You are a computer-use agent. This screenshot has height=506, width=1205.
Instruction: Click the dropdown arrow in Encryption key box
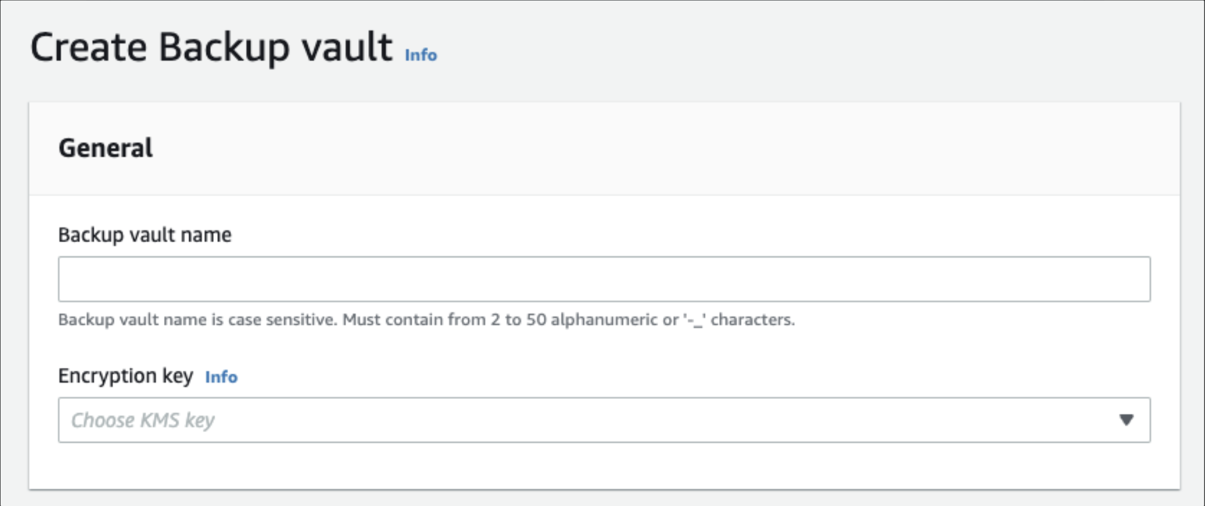(x=1126, y=420)
